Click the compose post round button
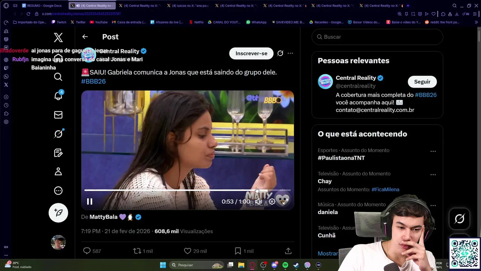The width and height of the screenshot is (481, 271). click(x=58, y=213)
